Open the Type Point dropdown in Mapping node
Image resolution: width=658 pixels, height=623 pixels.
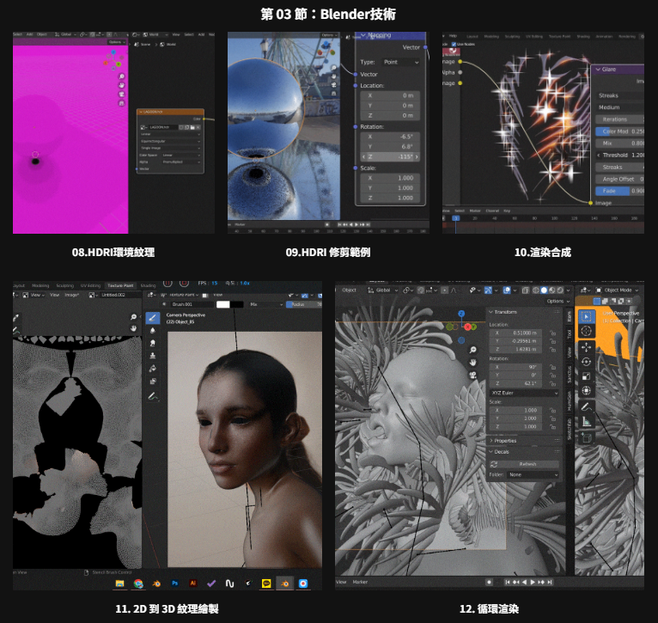(x=400, y=62)
